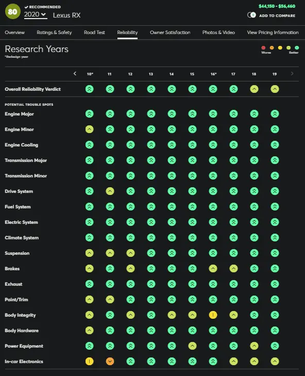Screen dimensions: 305x376
Task: Click the price range $44,150 - $56,460
Action: (277, 6)
